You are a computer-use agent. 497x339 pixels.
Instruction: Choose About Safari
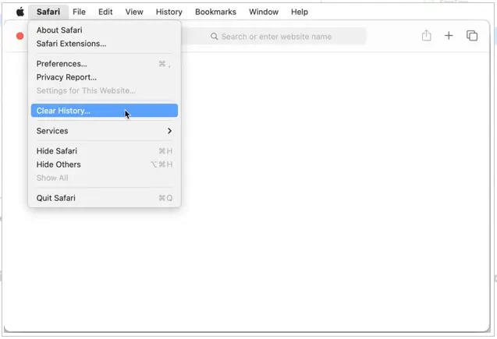click(x=105, y=30)
